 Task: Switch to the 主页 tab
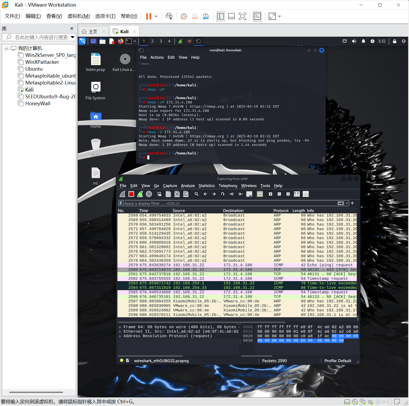[x=93, y=32]
